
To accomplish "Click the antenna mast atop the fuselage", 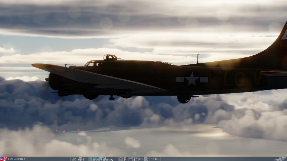I will [x=198, y=59].
